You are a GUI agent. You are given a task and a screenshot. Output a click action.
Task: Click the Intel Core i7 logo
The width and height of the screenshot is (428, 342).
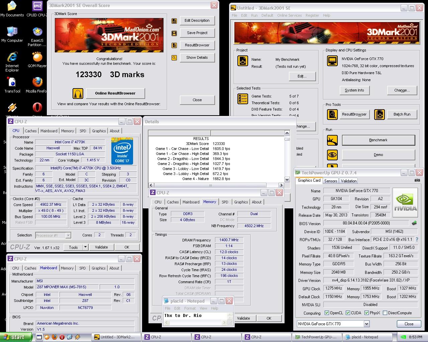[x=122, y=151]
